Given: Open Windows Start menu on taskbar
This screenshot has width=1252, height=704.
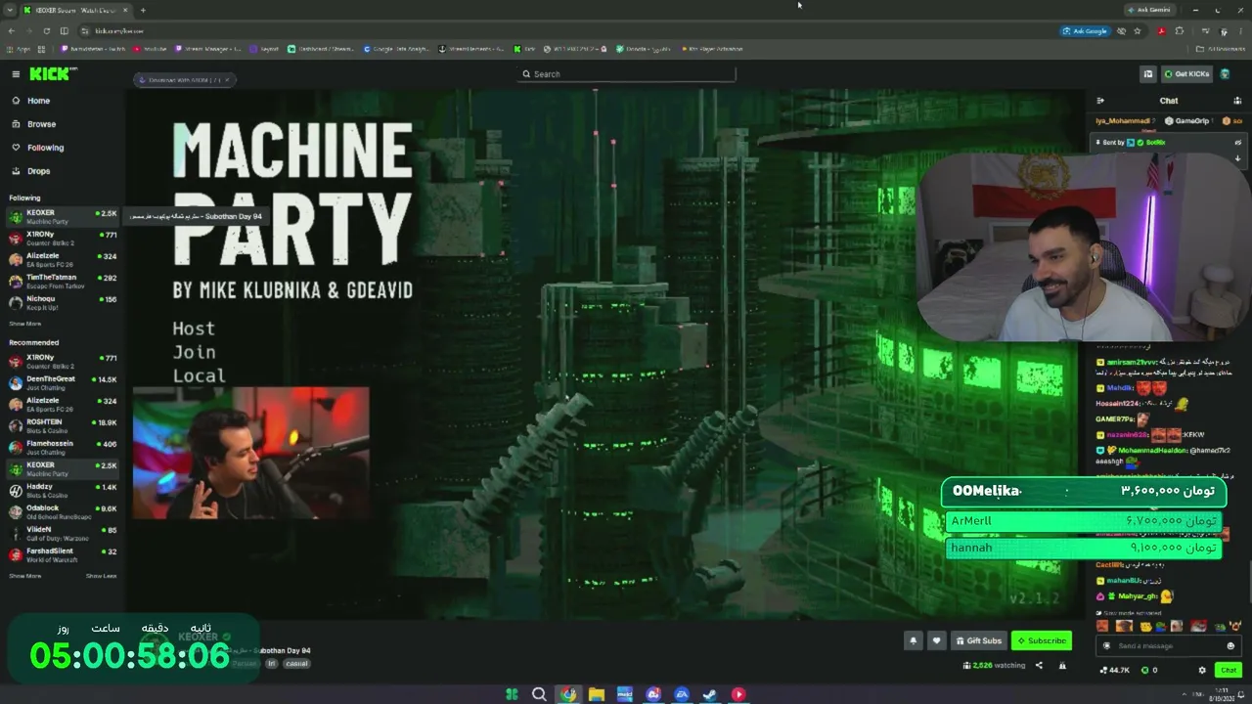Looking at the screenshot, I should tap(511, 694).
